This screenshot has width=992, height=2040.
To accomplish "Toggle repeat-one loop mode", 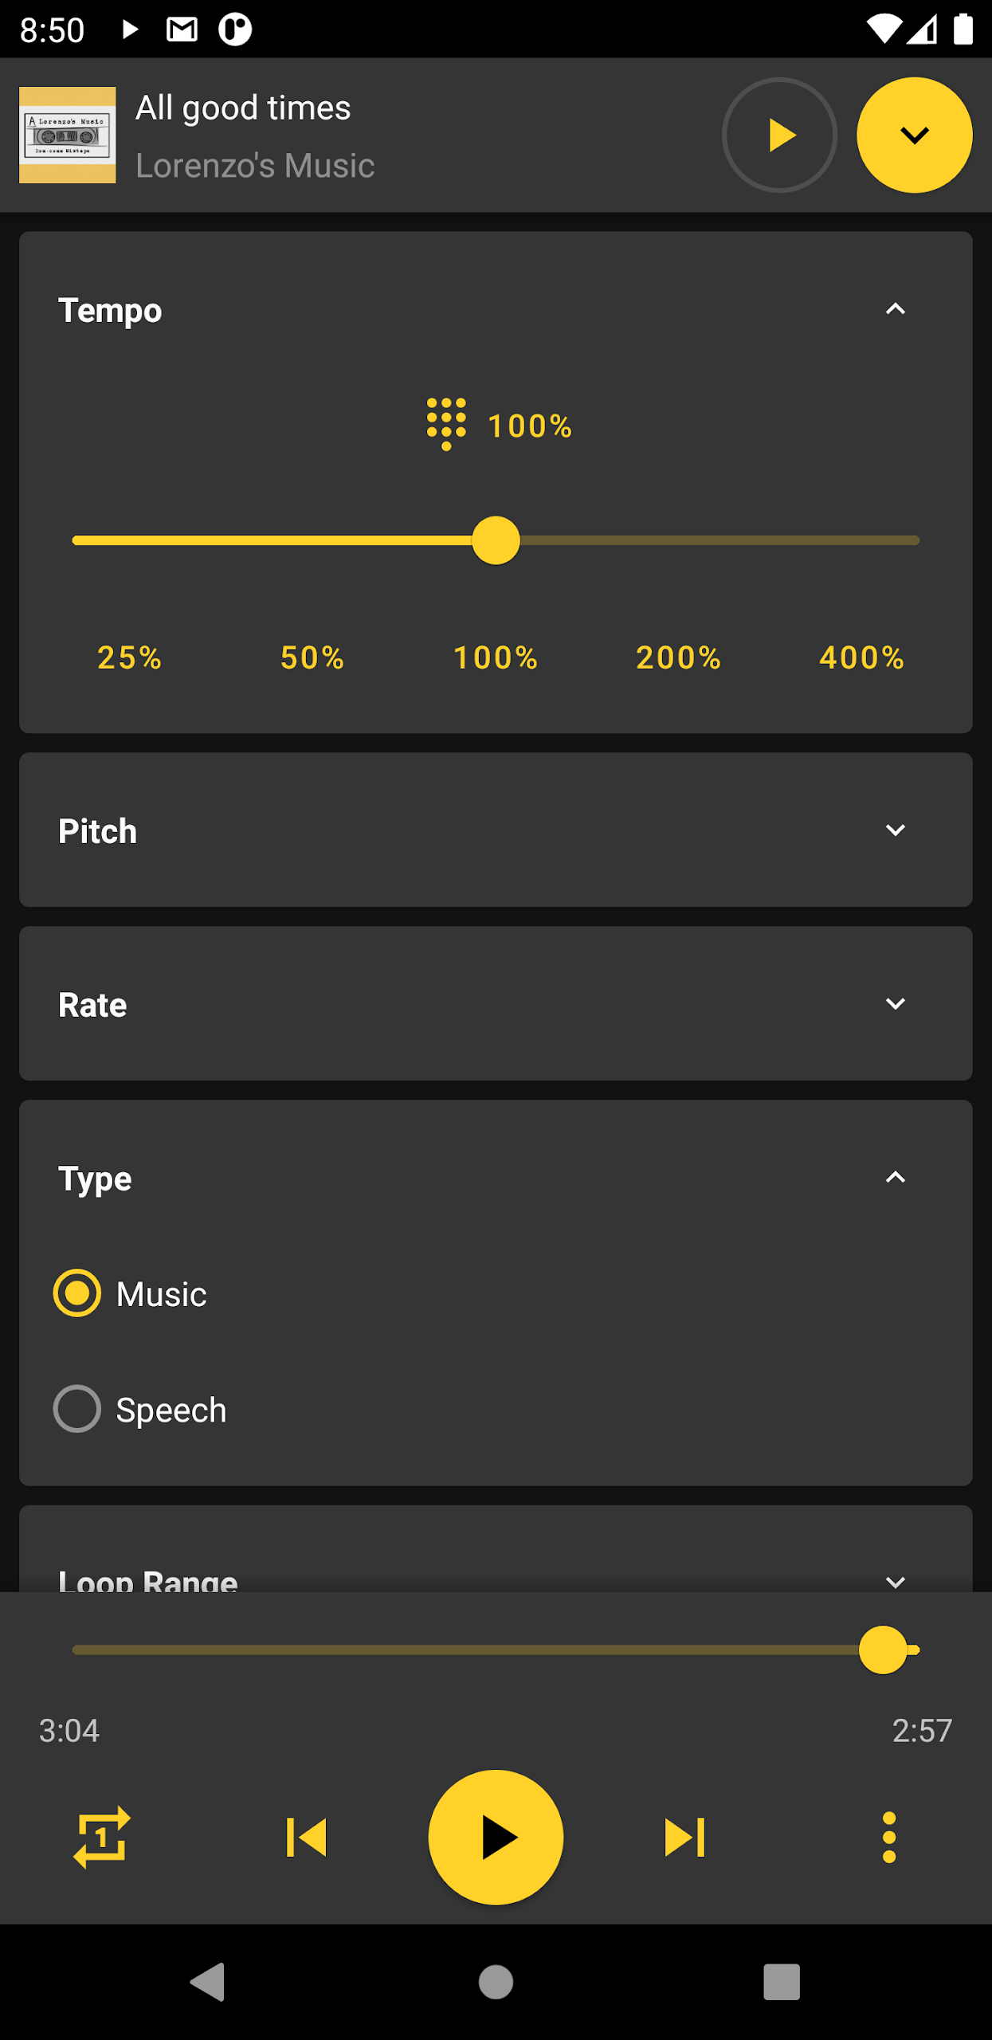I will coord(102,1837).
